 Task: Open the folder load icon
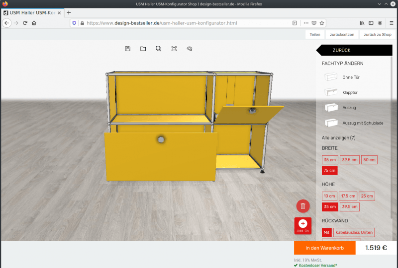(x=143, y=49)
